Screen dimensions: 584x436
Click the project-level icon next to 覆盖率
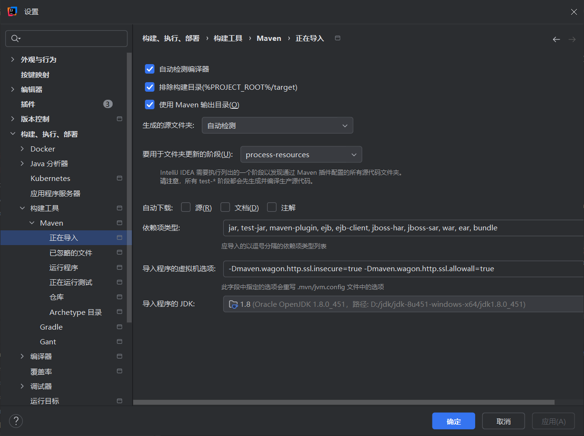pyautogui.click(x=120, y=371)
